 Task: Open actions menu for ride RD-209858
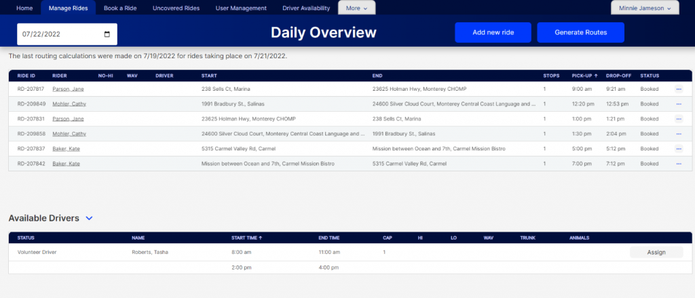678,133
